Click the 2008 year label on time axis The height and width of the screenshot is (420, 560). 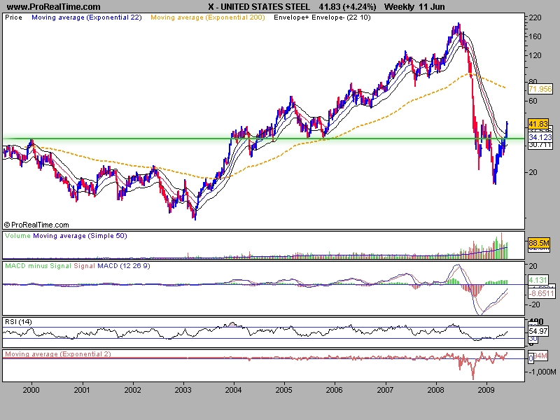pos(435,390)
